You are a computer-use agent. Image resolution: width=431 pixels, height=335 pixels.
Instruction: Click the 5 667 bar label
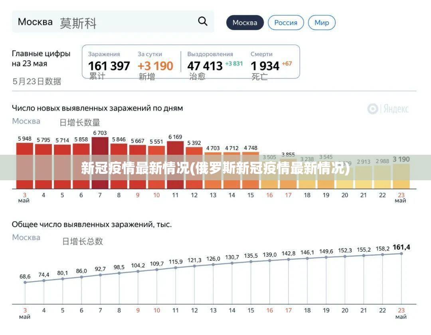coord(137,141)
